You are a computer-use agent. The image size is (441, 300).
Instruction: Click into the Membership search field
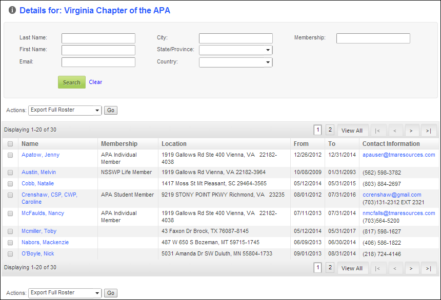pos(373,38)
